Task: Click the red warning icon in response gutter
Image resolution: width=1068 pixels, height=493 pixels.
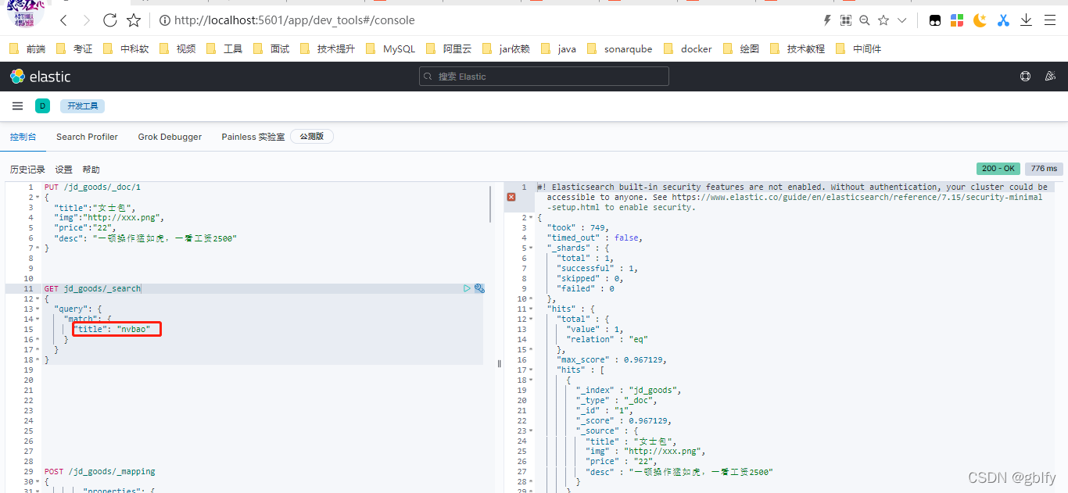Action: point(511,197)
